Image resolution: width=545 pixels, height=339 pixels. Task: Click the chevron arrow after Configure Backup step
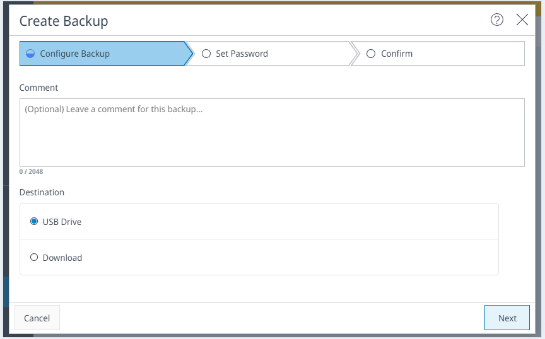pos(188,54)
